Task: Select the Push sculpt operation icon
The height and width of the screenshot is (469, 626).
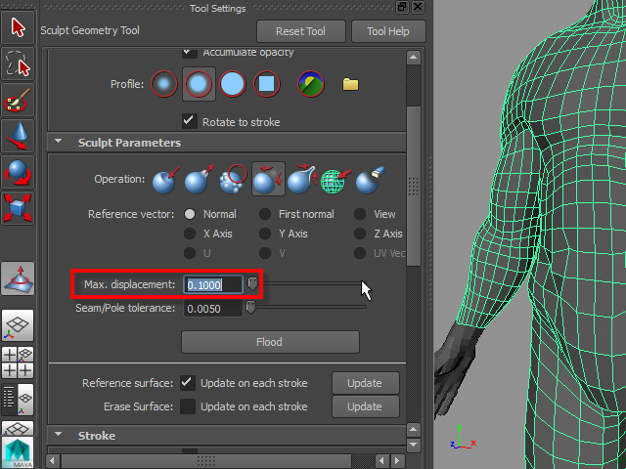Action: click(x=165, y=180)
